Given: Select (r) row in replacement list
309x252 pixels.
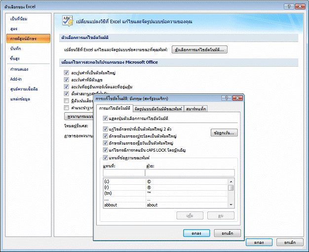Looking at the screenshot, I should 165,187.
